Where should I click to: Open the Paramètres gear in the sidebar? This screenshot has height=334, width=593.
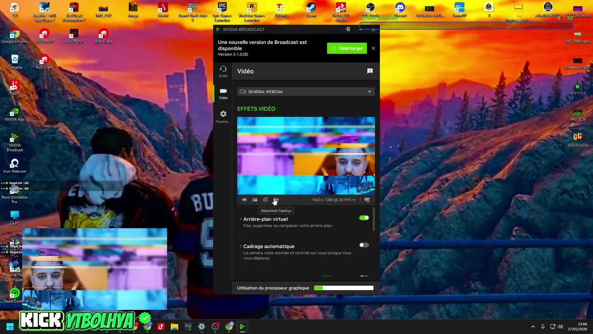(x=223, y=116)
